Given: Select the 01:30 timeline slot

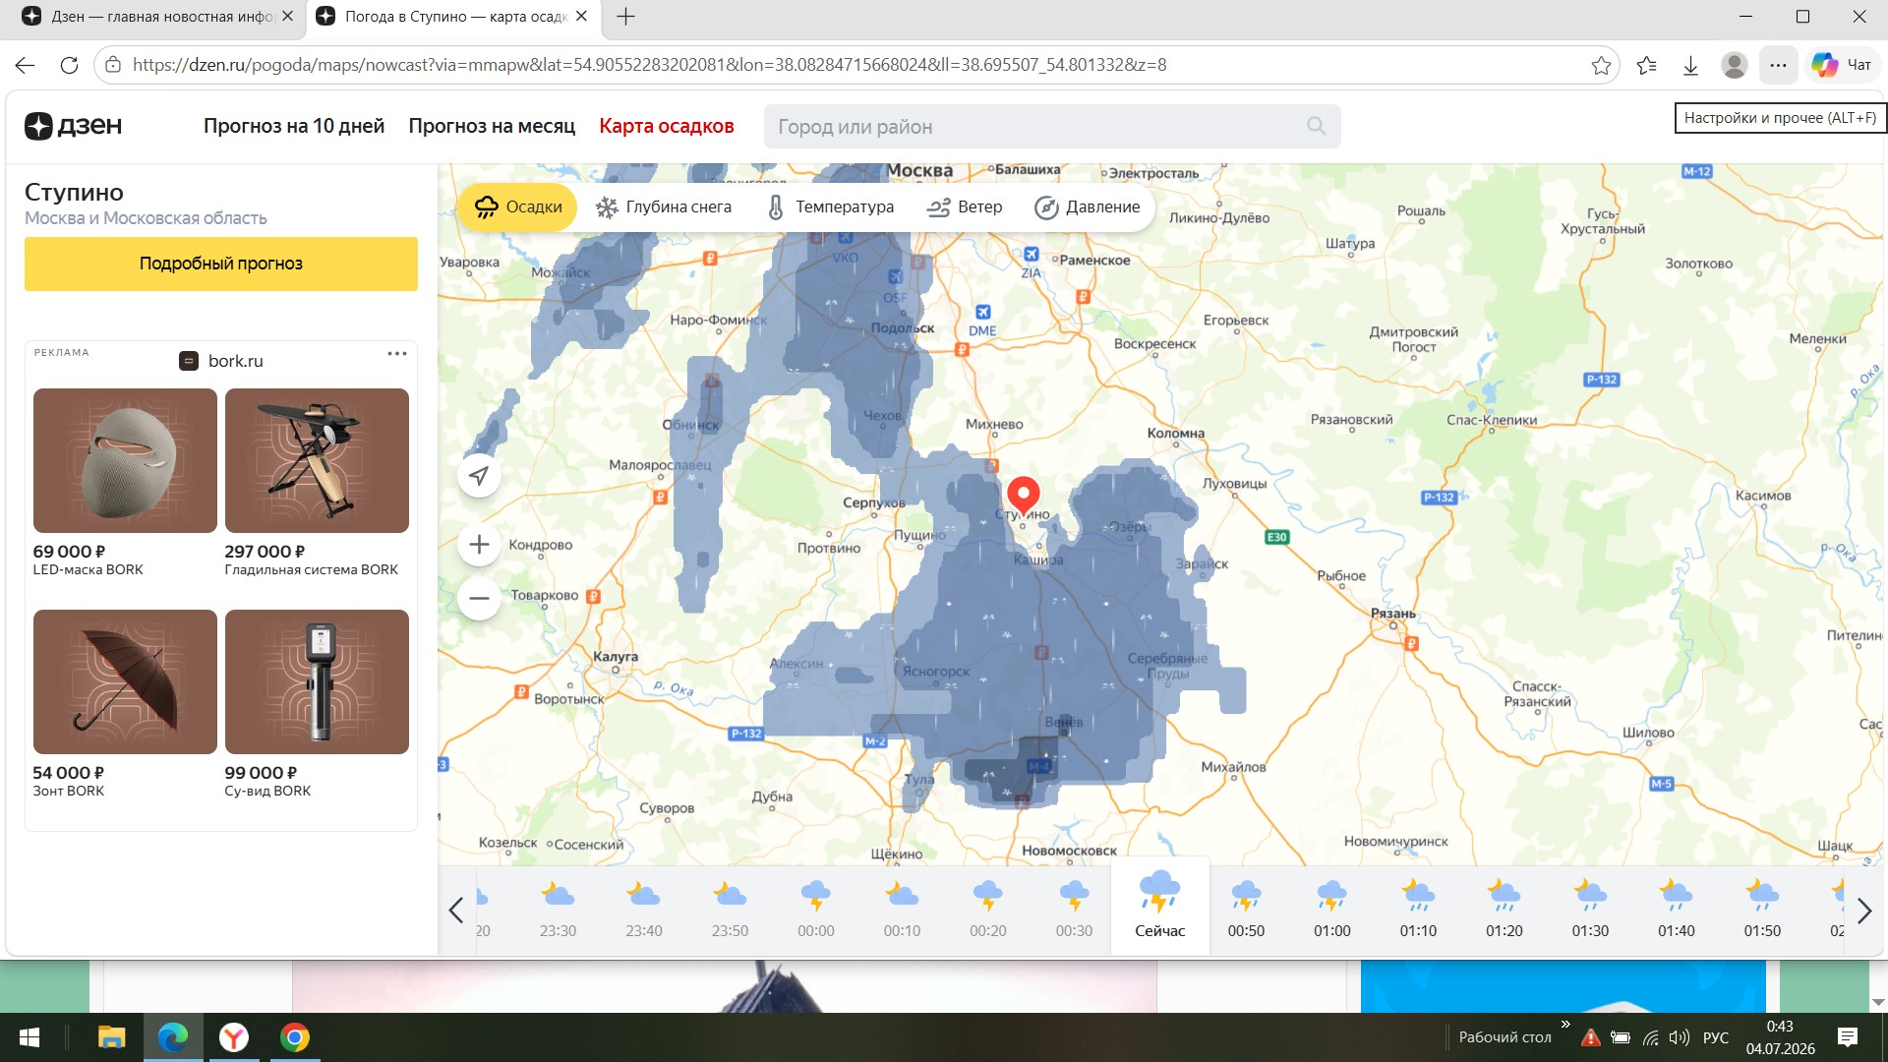Looking at the screenshot, I should click(x=1590, y=910).
